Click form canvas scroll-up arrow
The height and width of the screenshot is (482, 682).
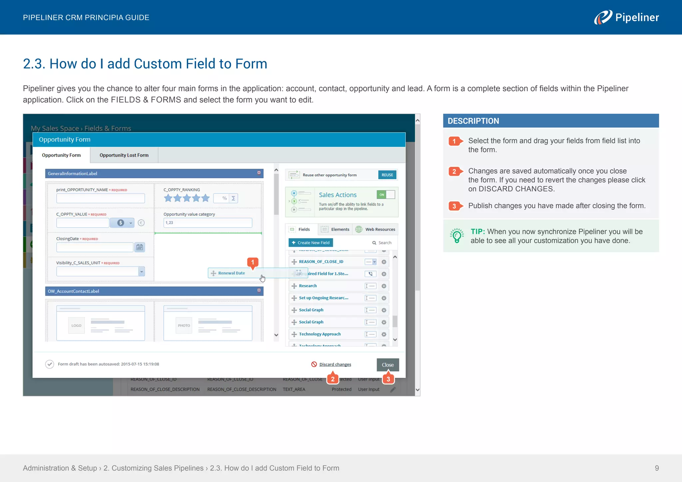point(276,170)
